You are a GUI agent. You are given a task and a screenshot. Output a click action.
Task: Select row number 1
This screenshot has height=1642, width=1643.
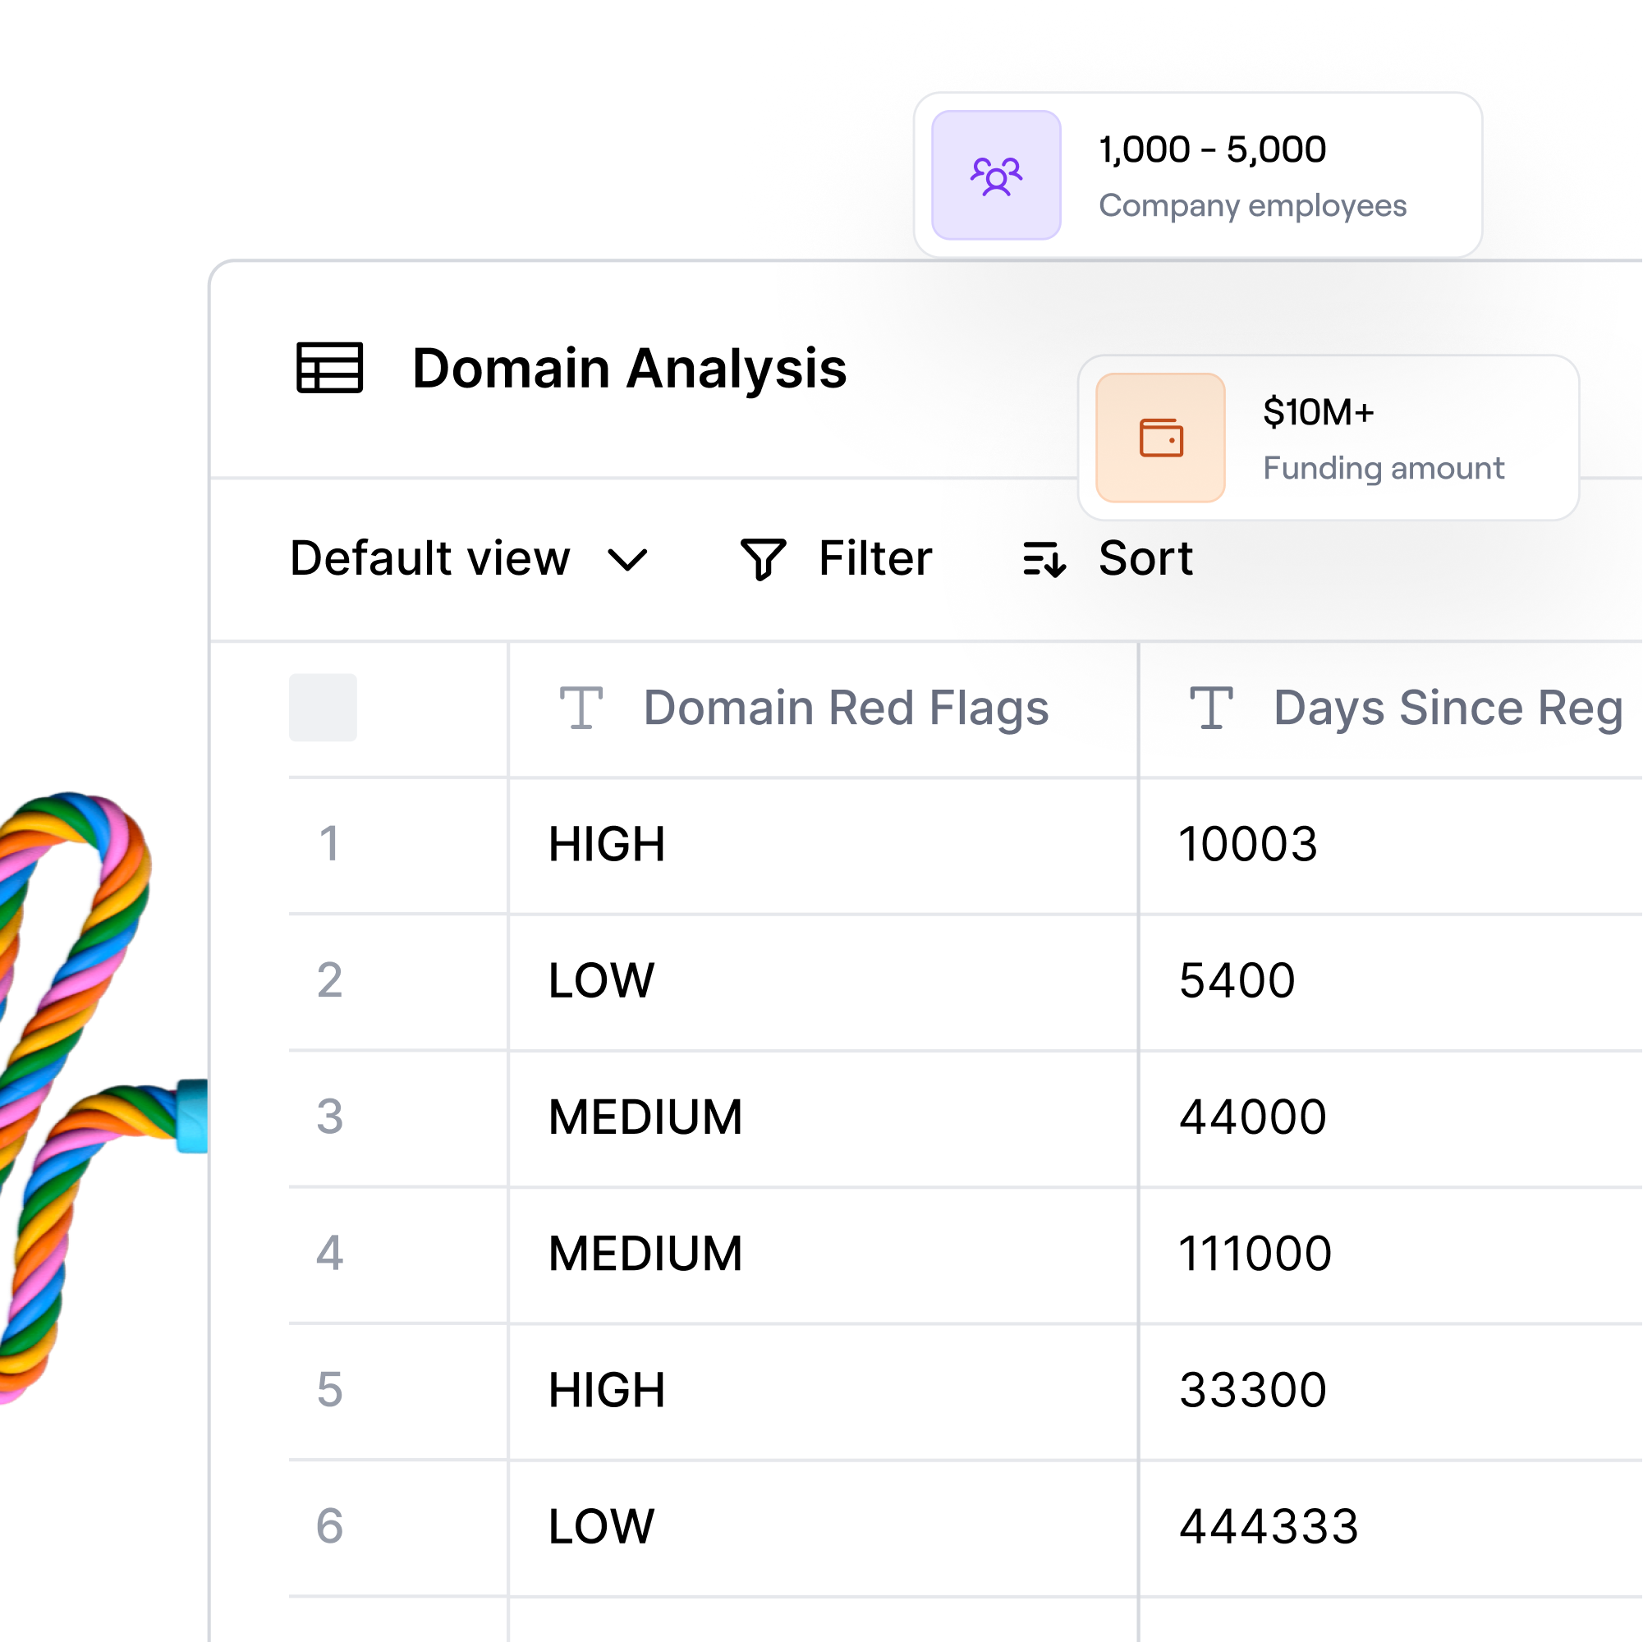[x=329, y=844]
